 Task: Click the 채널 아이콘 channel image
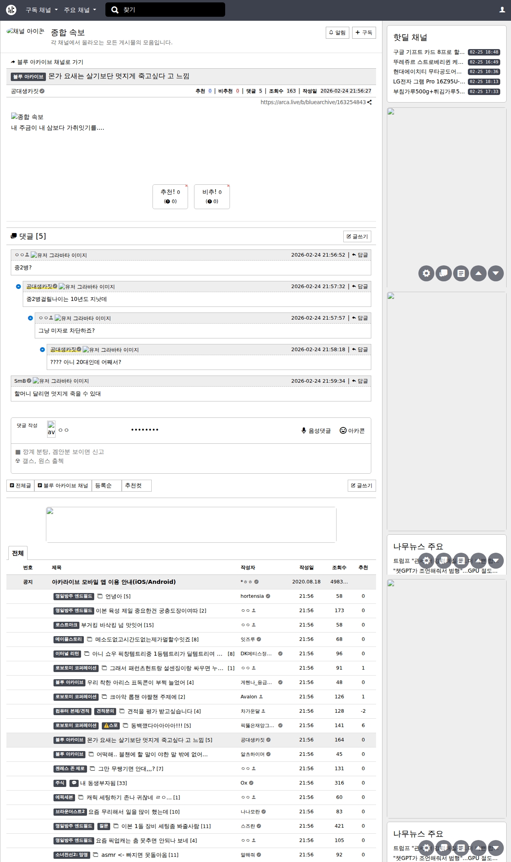pyautogui.click(x=26, y=31)
